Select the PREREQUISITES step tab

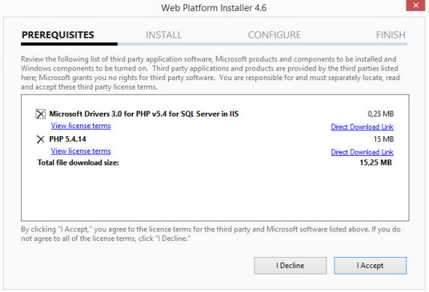click(x=58, y=35)
